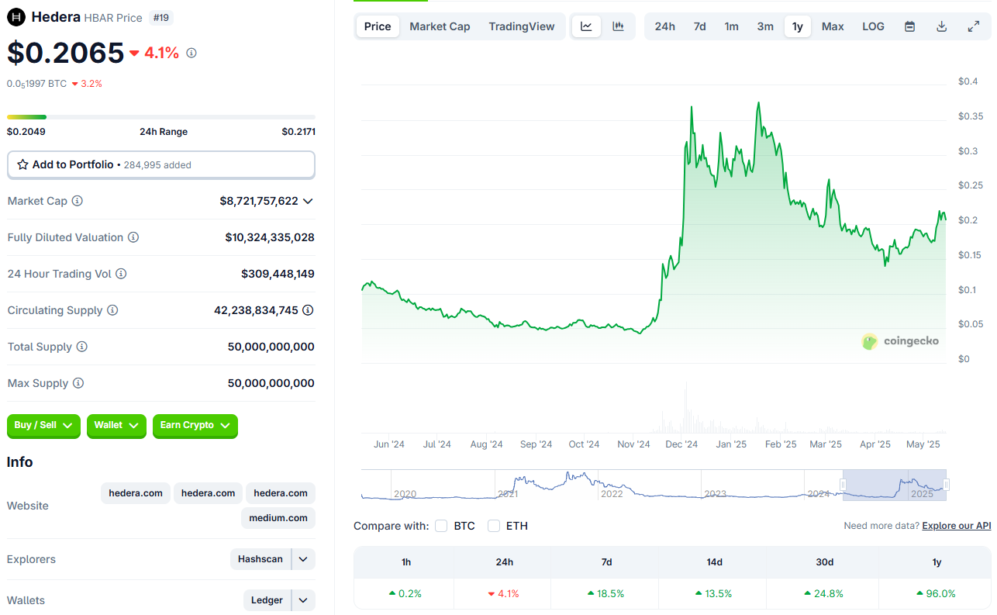Image resolution: width=997 pixels, height=615 pixels.
Task: Open the third hedera.com website link
Action: coord(281,493)
